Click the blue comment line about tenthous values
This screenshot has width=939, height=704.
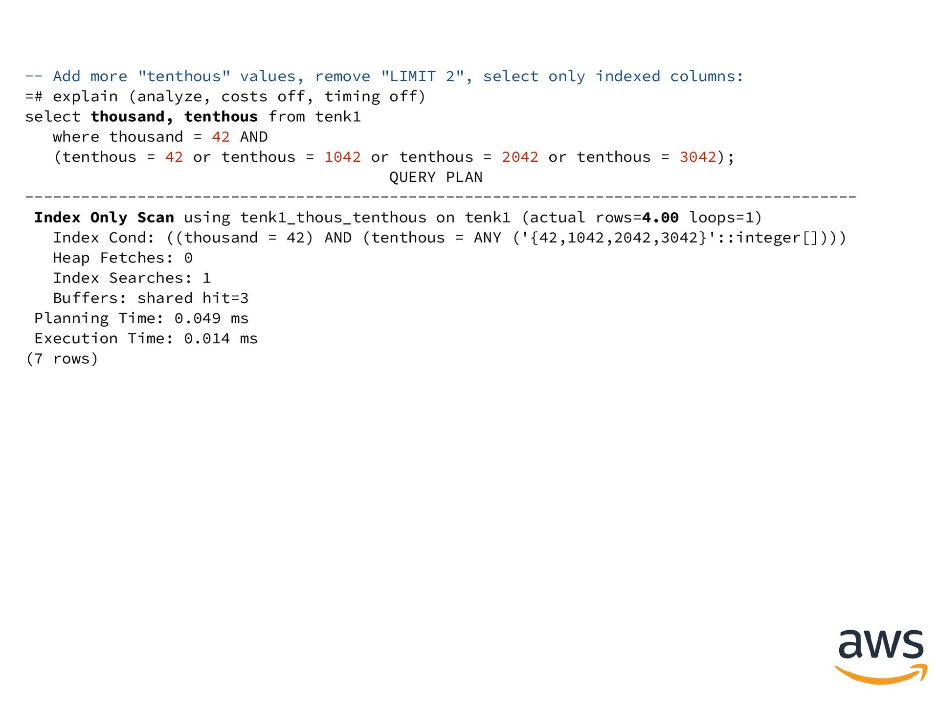coord(384,76)
